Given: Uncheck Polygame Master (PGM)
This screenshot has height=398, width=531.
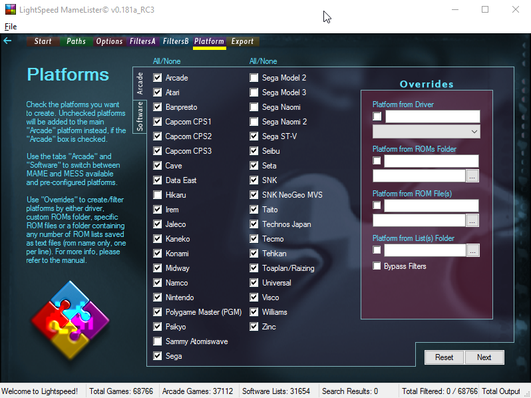Looking at the screenshot, I should 158,312.
